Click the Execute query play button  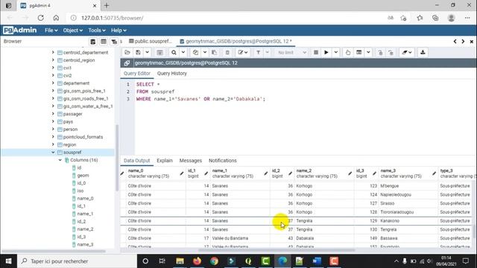point(326,53)
